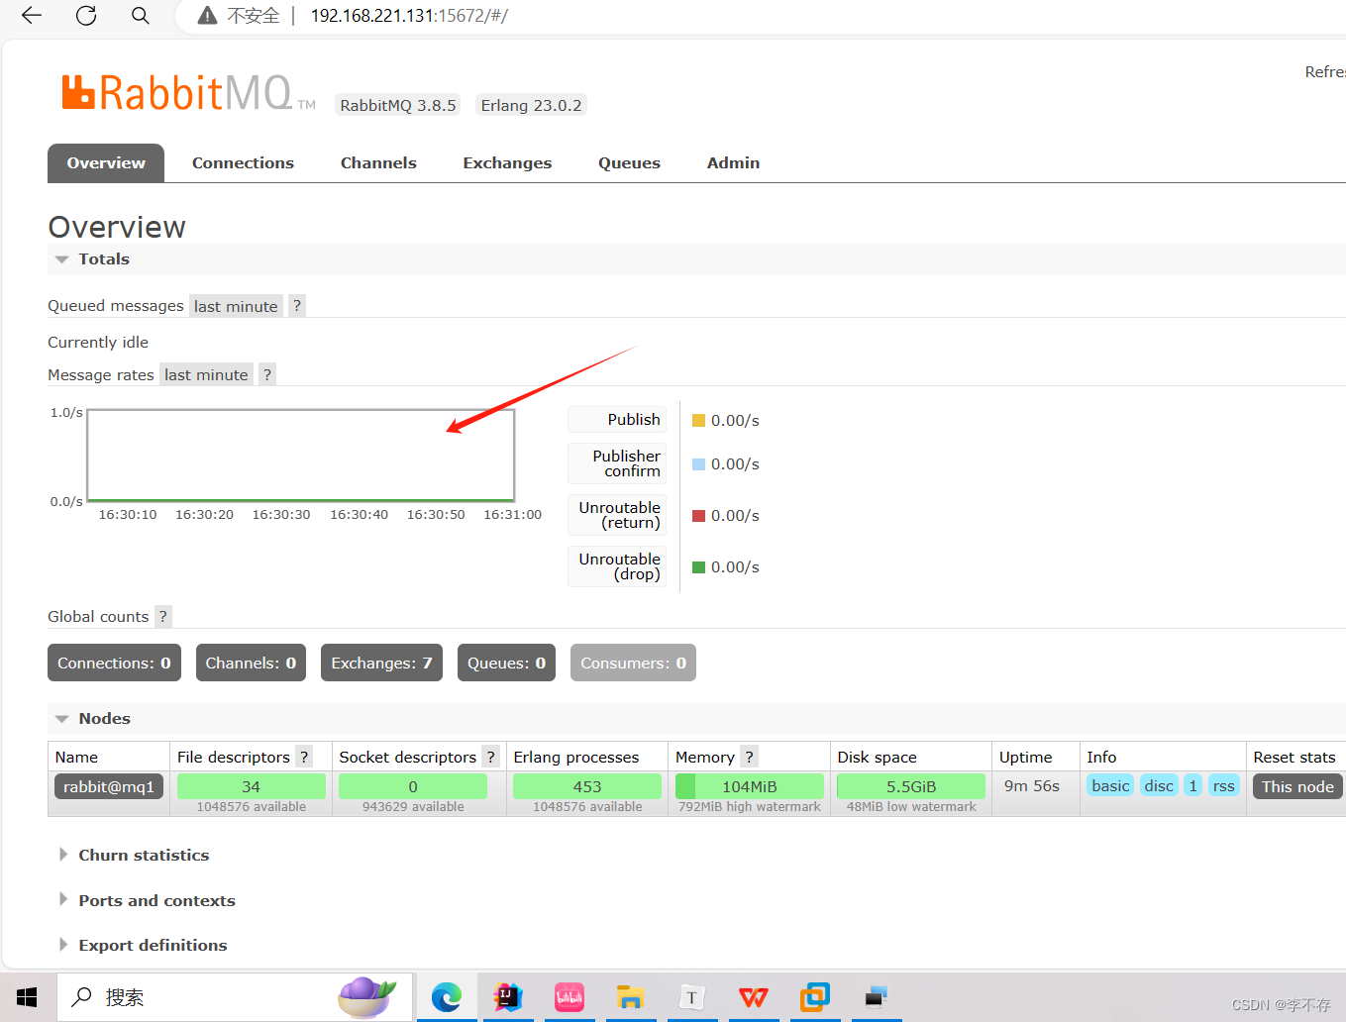Click the browser back arrow
The width and height of the screenshot is (1346, 1022).
click(x=32, y=16)
